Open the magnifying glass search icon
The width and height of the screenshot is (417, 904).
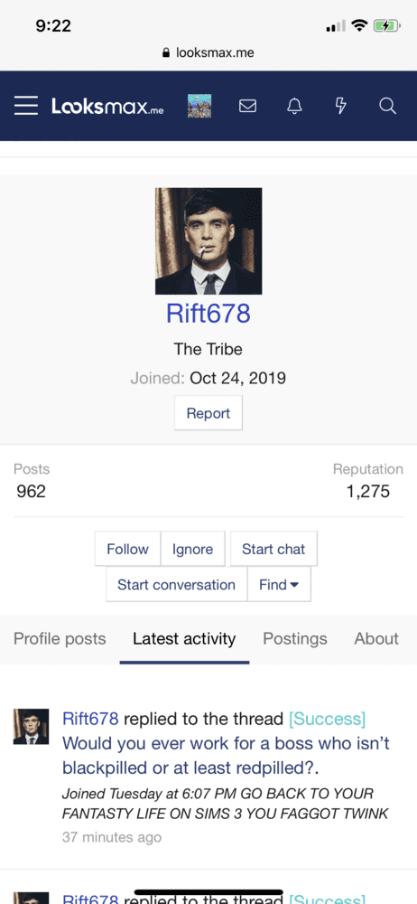point(387,106)
